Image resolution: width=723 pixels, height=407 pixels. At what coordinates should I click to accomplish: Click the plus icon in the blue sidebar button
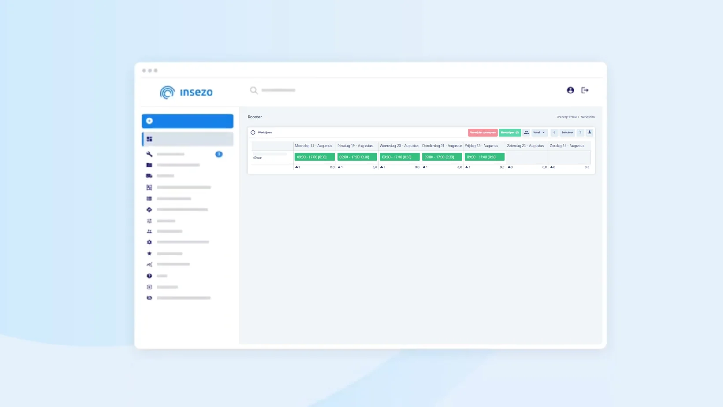[149, 121]
